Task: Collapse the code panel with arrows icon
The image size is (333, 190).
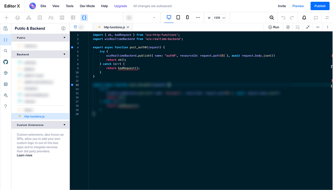Action: (308, 27)
